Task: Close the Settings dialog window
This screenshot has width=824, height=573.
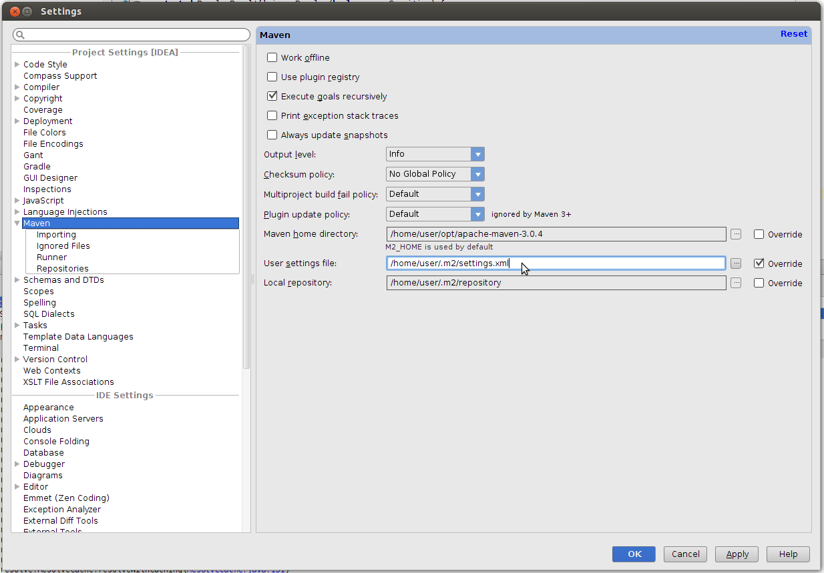Action: (x=15, y=11)
